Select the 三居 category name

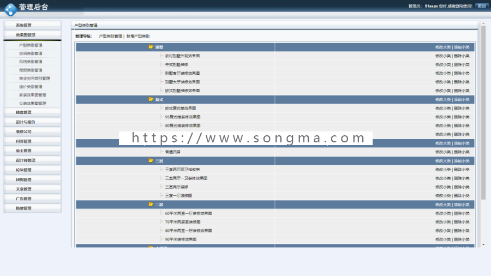tap(159, 161)
